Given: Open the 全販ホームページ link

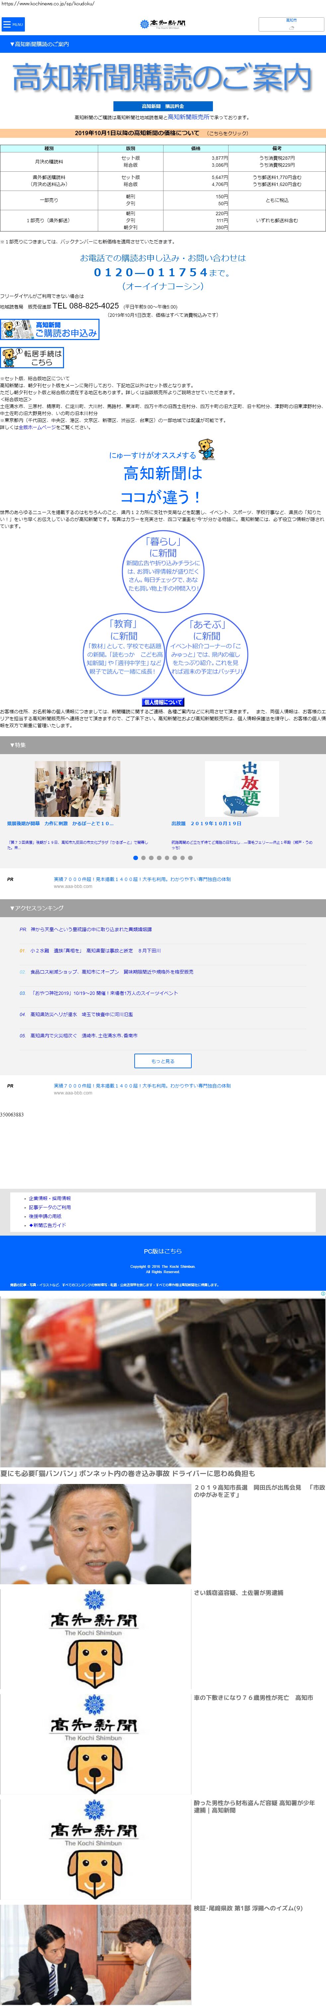Looking at the screenshot, I should point(37,427).
